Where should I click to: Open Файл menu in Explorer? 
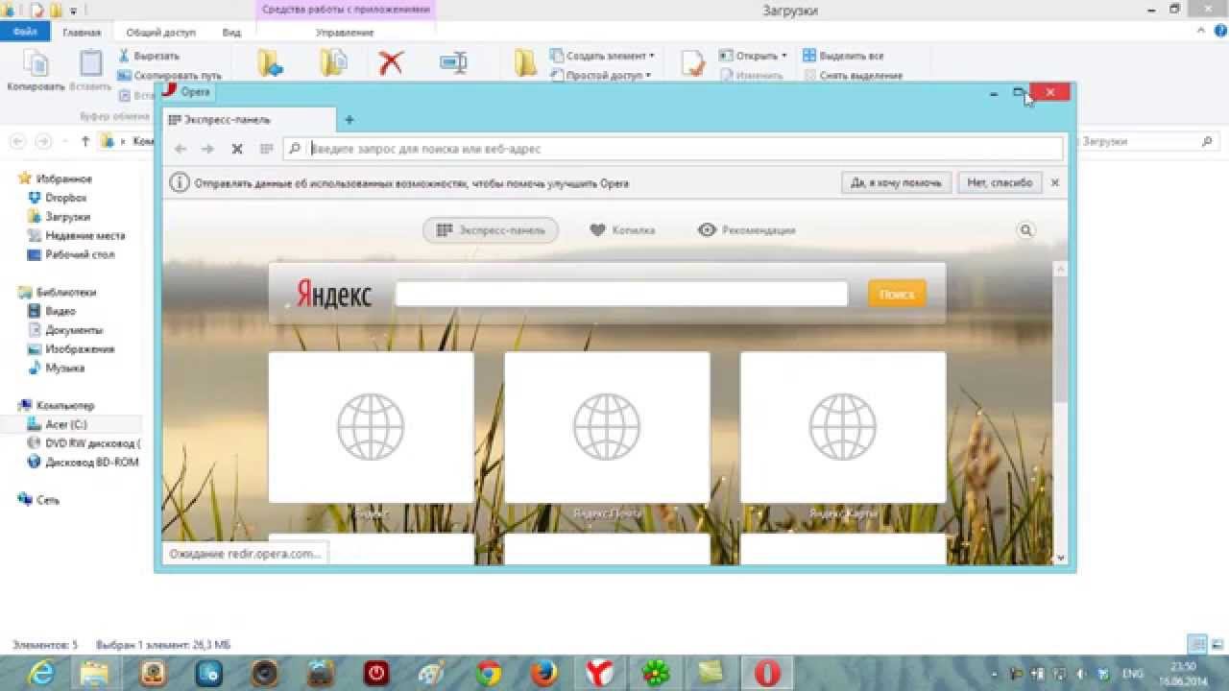tap(25, 32)
